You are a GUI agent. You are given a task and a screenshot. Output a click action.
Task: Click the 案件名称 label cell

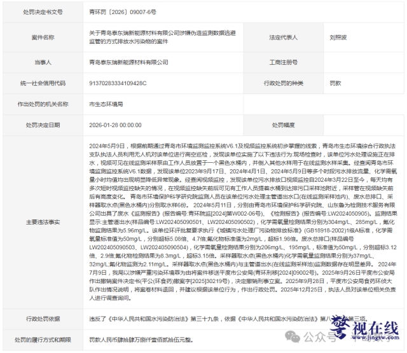pyautogui.click(x=43, y=38)
